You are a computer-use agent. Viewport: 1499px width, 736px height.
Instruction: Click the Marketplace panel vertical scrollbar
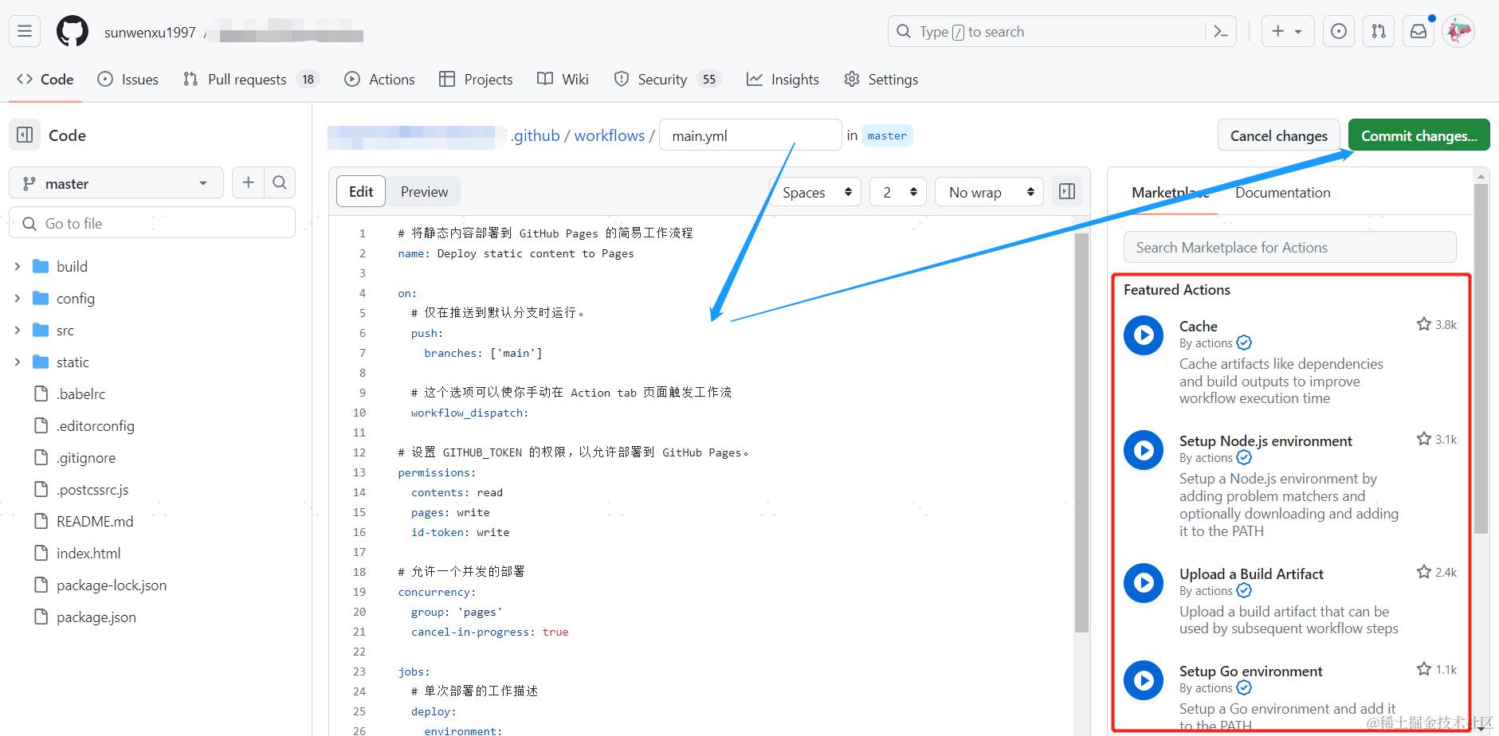[1481, 358]
